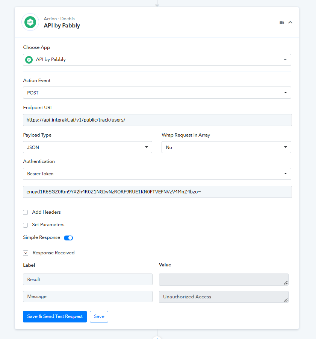The width and height of the screenshot is (316, 339).
Task: Click the Result label field
Action: (x=88, y=279)
